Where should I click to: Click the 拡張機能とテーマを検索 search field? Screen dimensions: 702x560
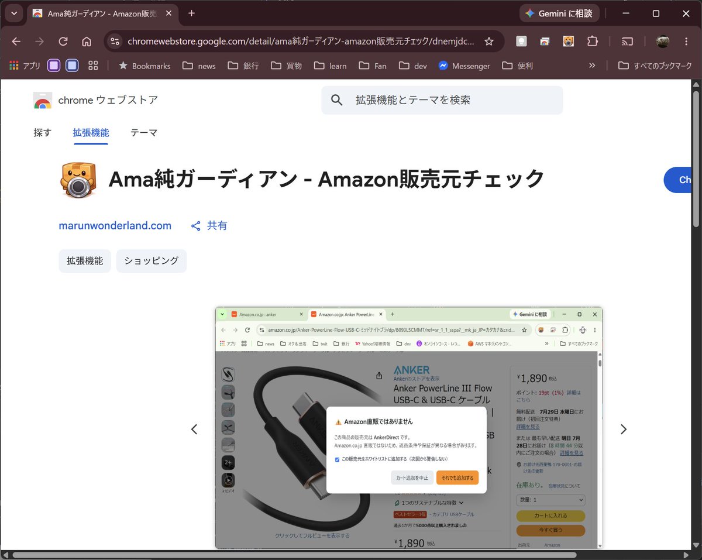(442, 100)
